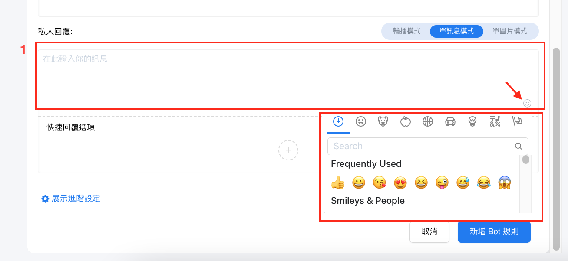Open the Symbols emoji category
Screen dimensions: 568x261
(495, 121)
